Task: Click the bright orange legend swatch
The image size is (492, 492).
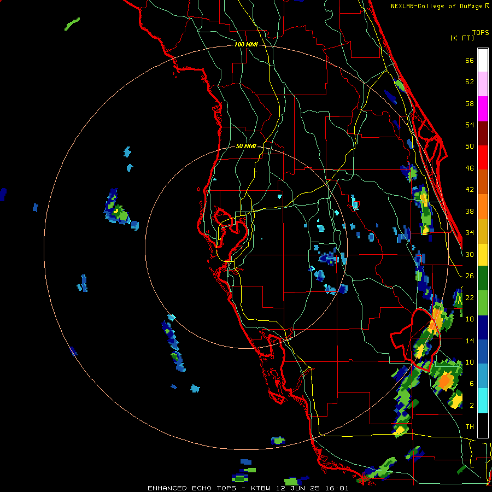Action: (x=483, y=207)
